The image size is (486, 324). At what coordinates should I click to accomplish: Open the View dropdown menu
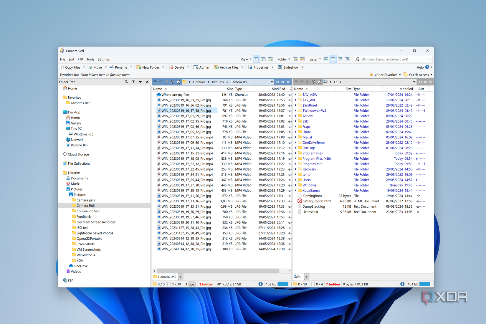[246, 59]
